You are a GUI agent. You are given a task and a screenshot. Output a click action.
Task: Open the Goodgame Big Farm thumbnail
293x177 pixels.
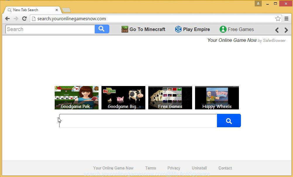click(123, 98)
